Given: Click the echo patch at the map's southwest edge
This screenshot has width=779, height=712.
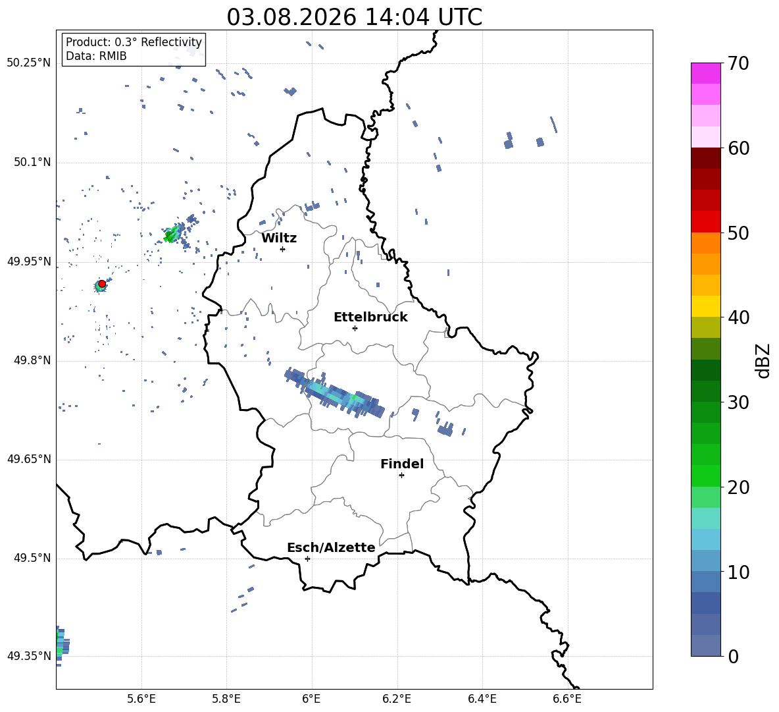Looking at the screenshot, I should click(62, 645).
